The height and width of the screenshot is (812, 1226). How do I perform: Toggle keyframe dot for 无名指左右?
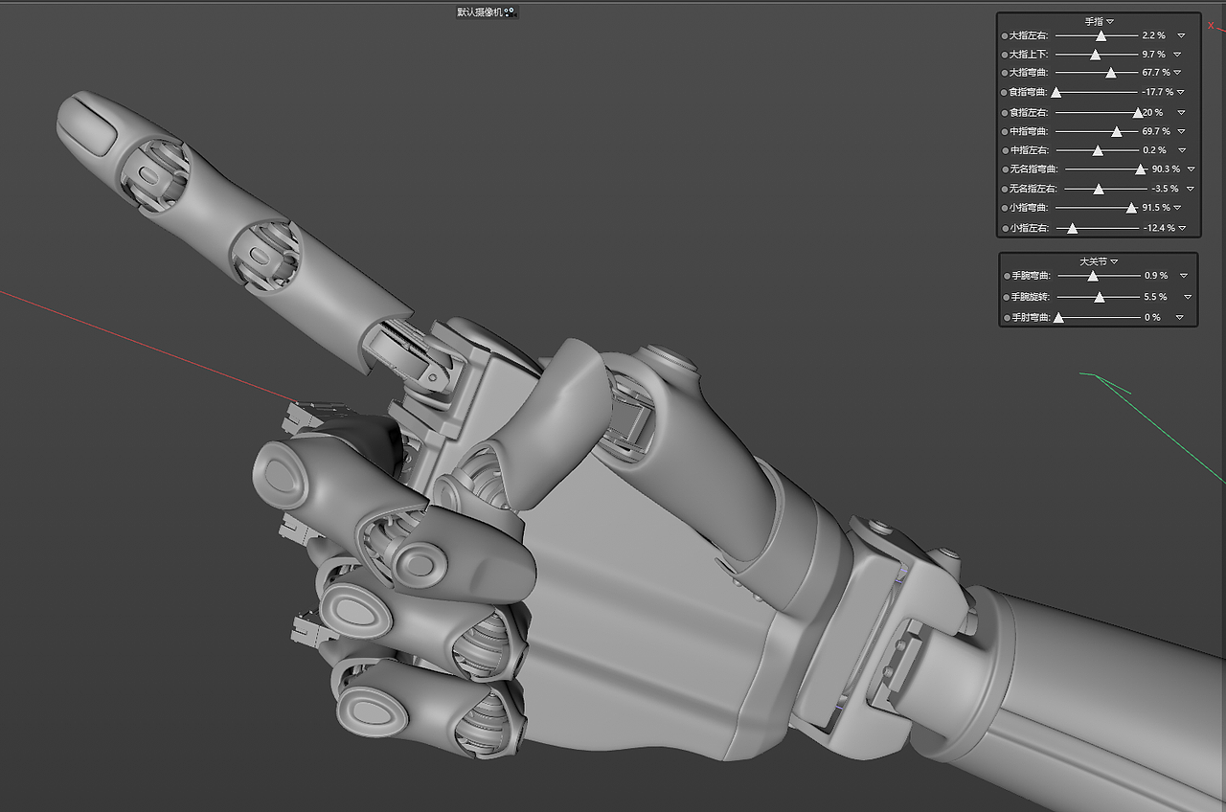tap(1005, 189)
